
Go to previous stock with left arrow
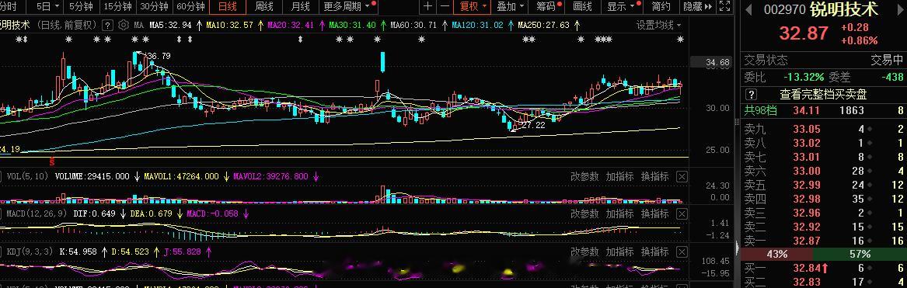748,9
